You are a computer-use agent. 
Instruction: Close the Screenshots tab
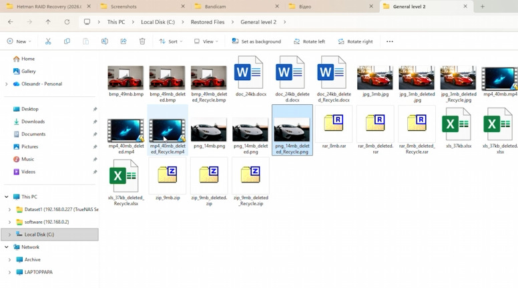click(183, 6)
